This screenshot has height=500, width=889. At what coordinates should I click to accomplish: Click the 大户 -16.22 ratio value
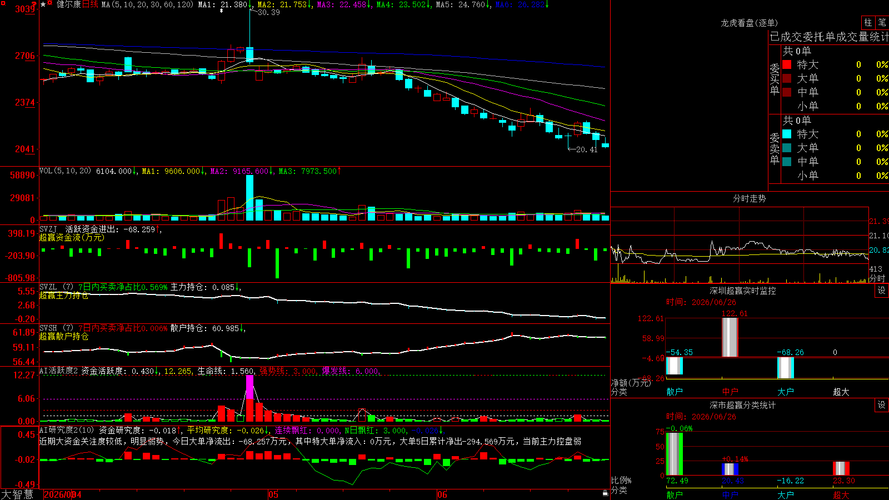pos(790,481)
